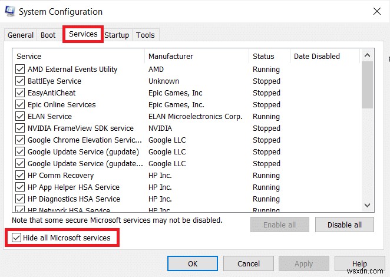Click the Disable all button
This screenshot has height=277, width=390.
345,225
